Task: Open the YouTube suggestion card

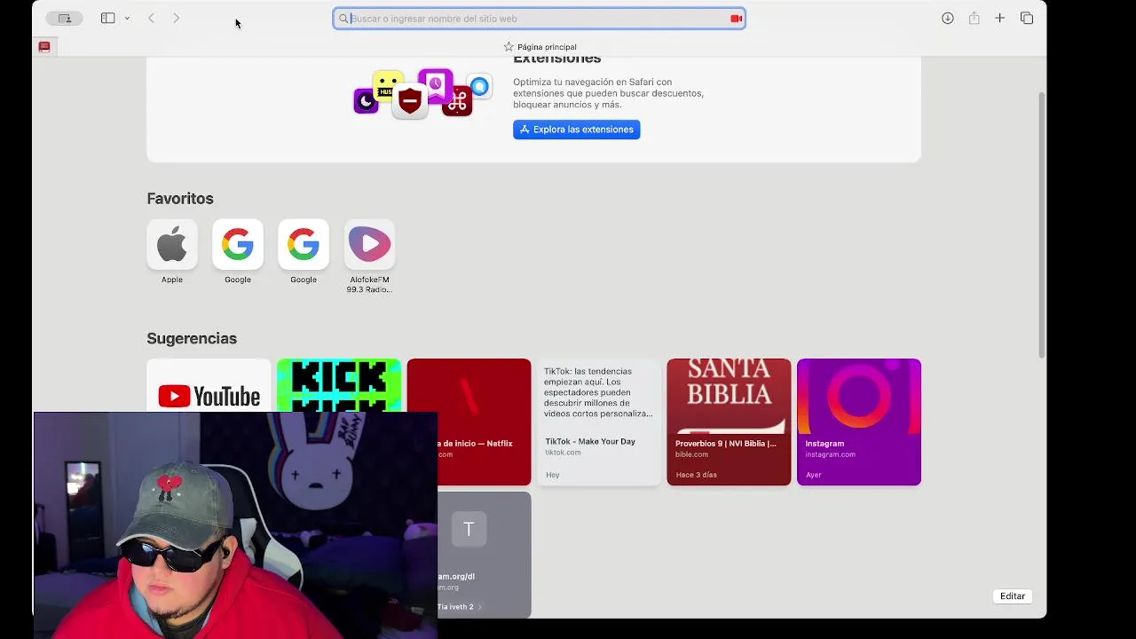Action: click(209, 385)
